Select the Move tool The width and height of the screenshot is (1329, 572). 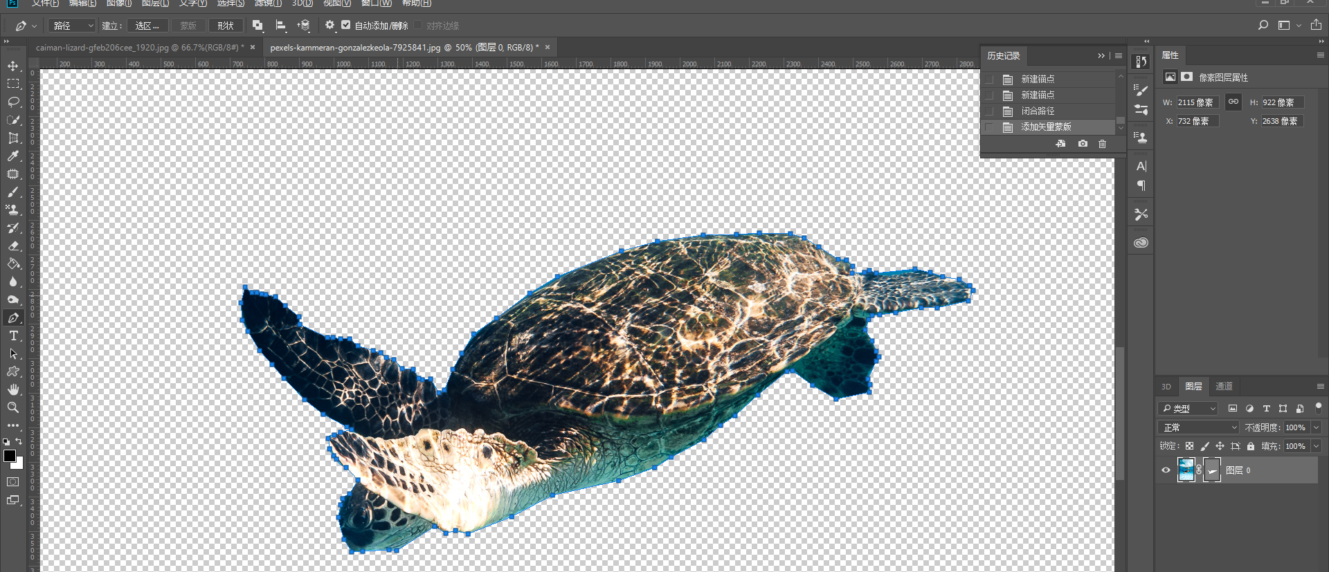click(x=13, y=66)
